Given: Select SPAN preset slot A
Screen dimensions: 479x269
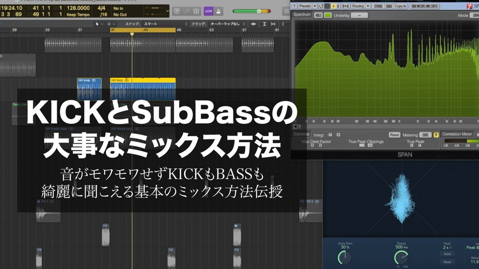Looking at the screenshot, I should tap(333, 6).
